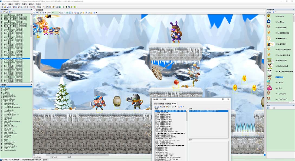Switch to the first tab in object config dialog

pos(159,104)
